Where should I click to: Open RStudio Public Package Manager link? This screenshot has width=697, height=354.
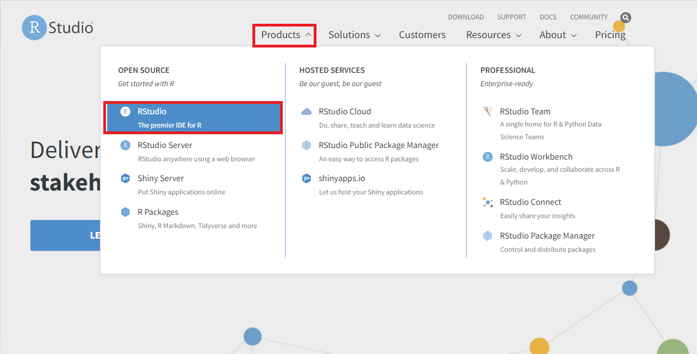(379, 145)
